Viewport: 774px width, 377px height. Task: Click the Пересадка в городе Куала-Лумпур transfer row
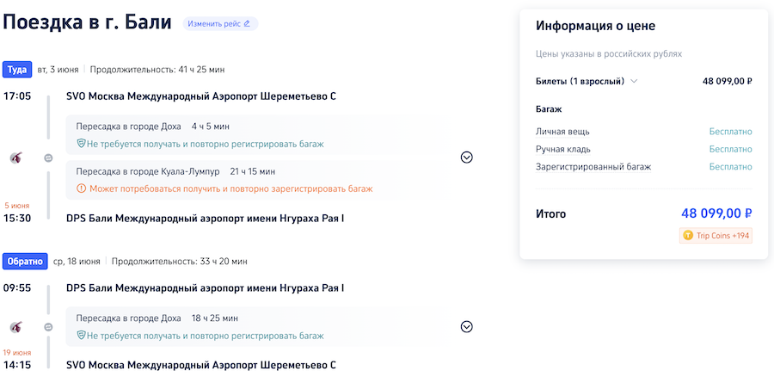pos(258,171)
